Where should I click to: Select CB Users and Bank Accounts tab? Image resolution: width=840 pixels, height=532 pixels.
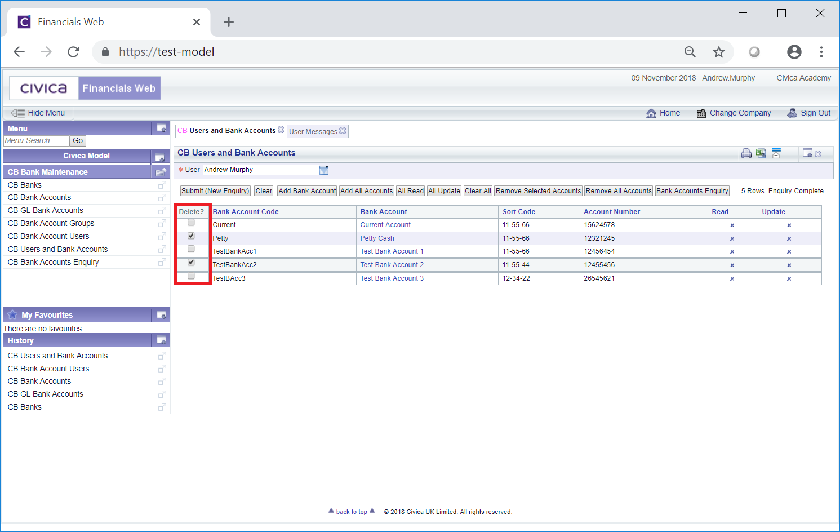[x=226, y=130]
